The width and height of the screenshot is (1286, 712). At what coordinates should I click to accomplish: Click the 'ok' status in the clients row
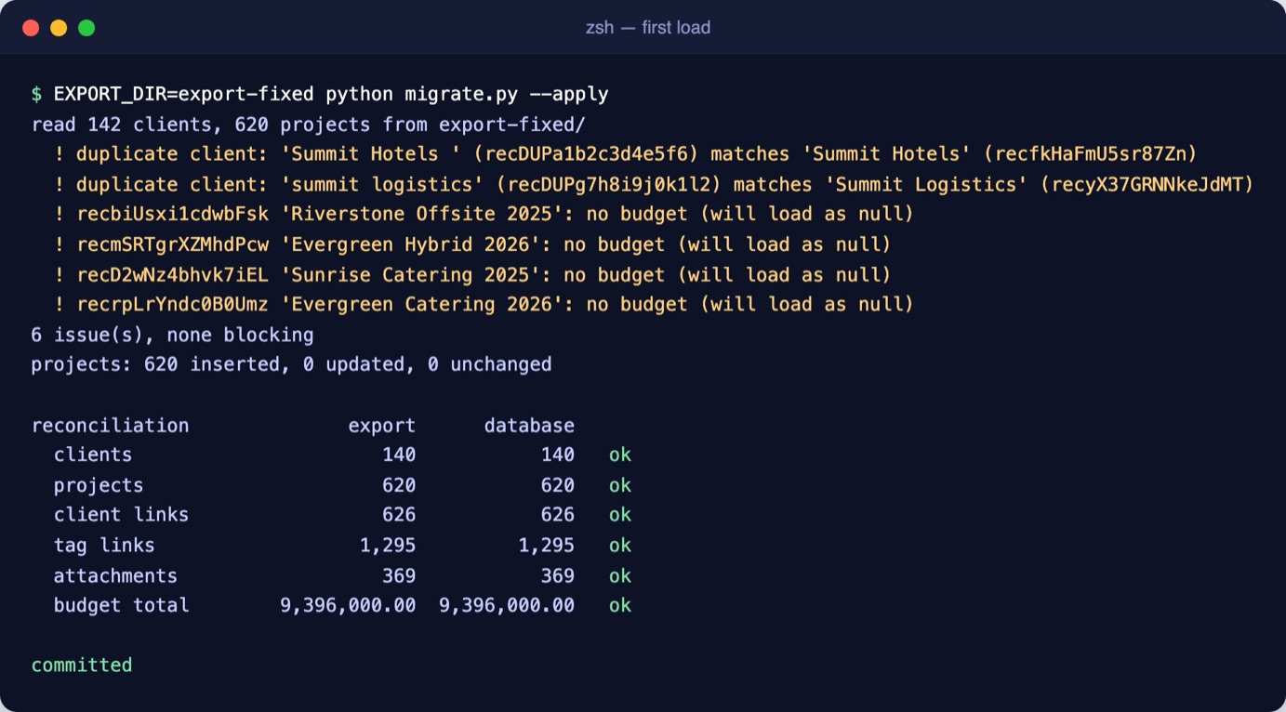point(620,455)
